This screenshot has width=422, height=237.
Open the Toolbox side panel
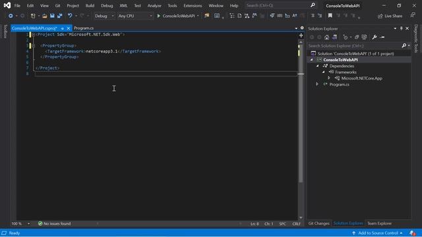(x=5, y=31)
